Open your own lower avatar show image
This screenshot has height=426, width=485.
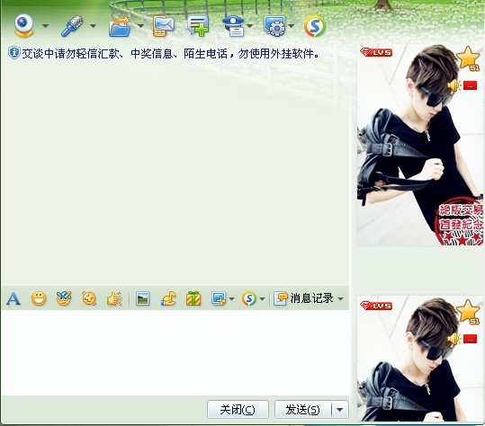[x=420, y=359]
